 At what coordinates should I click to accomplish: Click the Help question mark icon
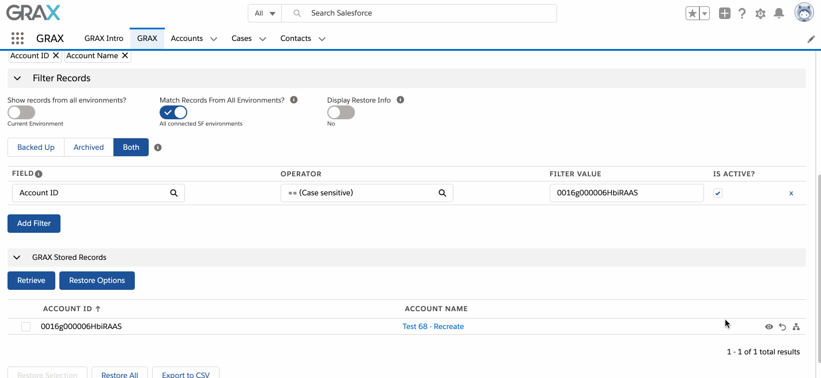742,13
